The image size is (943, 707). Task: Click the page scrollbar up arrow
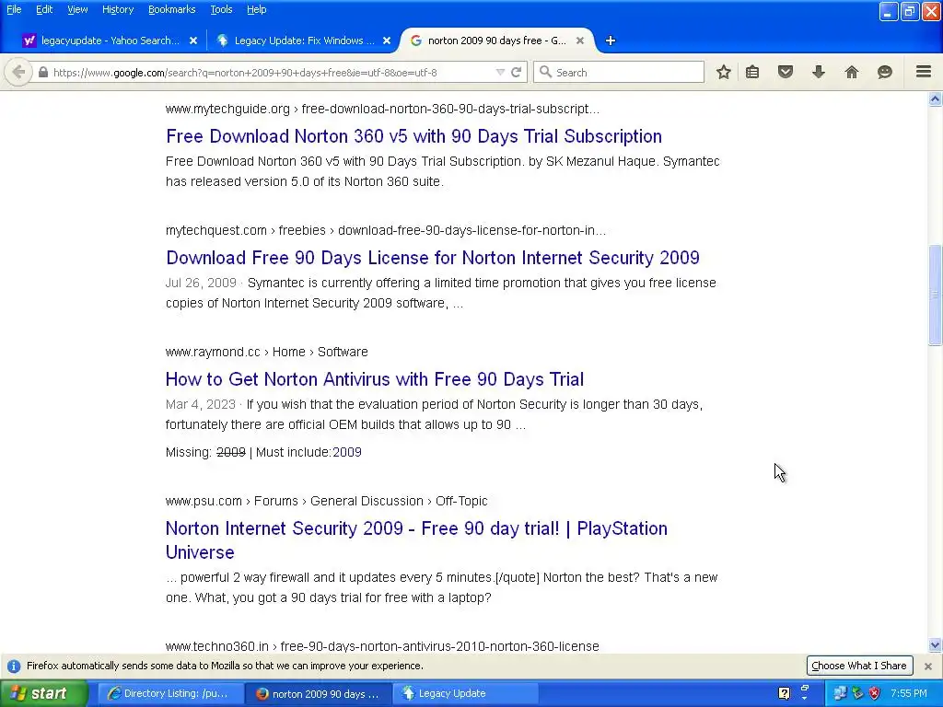coord(935,99)
